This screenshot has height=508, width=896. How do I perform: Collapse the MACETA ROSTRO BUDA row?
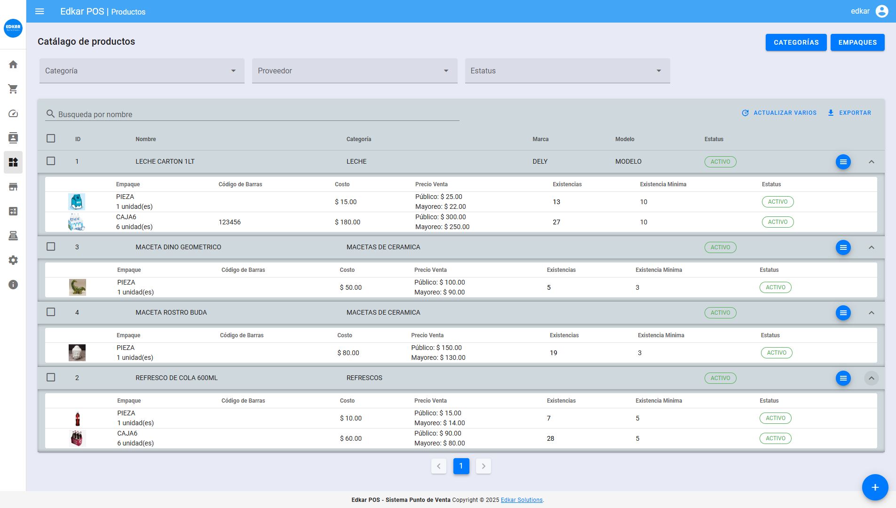[871, 313]
